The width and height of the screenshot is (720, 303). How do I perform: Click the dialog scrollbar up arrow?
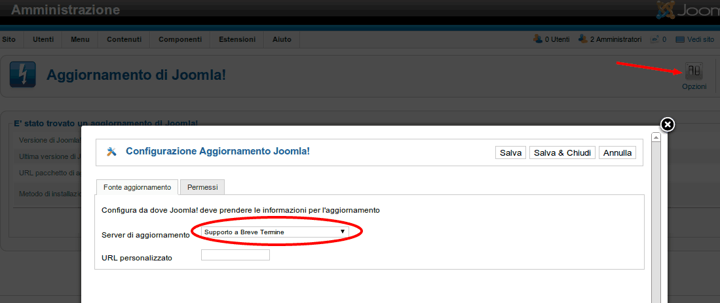[656, 137]
